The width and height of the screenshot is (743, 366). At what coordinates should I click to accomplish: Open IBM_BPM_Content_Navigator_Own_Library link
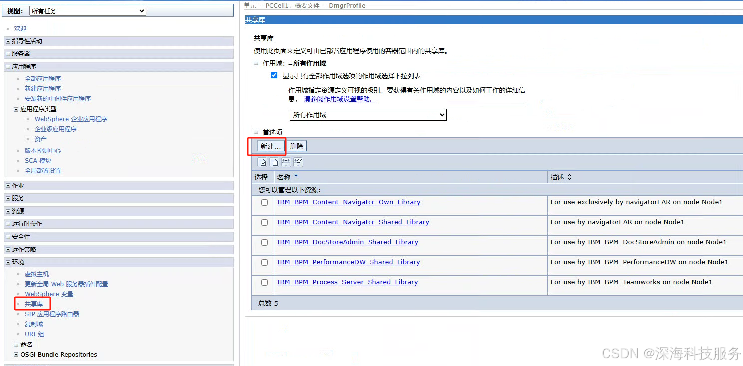[349, 202]
